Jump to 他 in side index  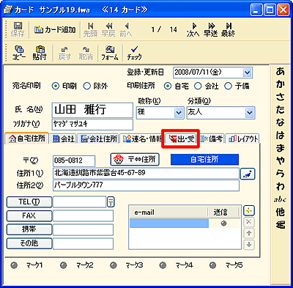[x=281, y=212]
